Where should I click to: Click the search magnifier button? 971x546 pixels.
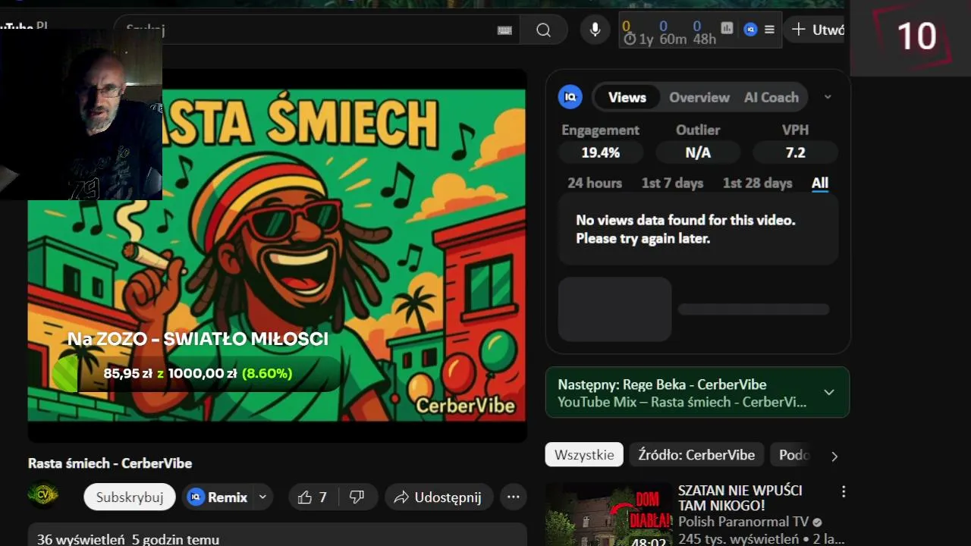click(543, 30)
